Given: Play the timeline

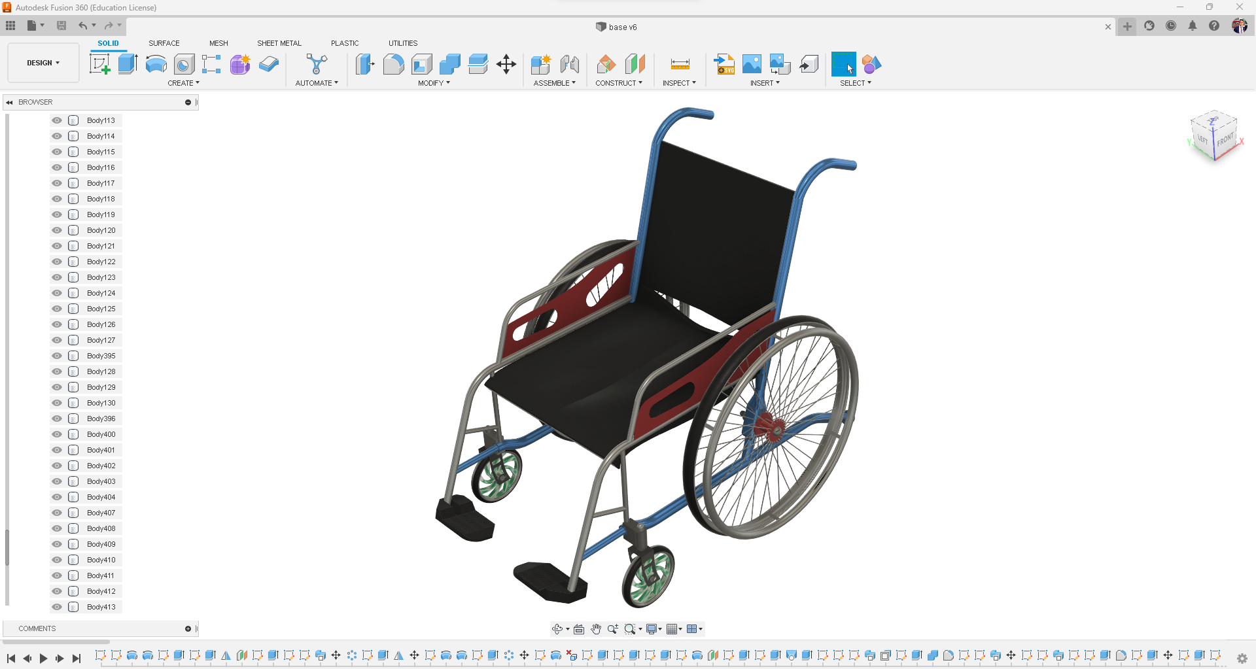Looking at the screenshot, I should point(43,659).
